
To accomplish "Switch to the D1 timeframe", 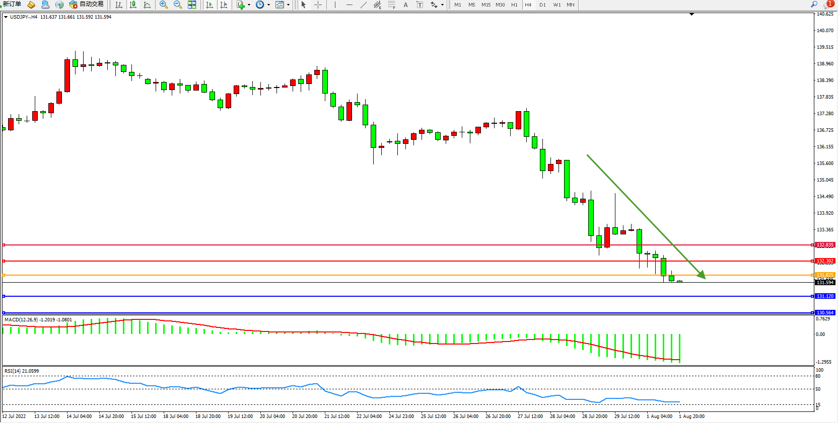I will coord(542,5).
